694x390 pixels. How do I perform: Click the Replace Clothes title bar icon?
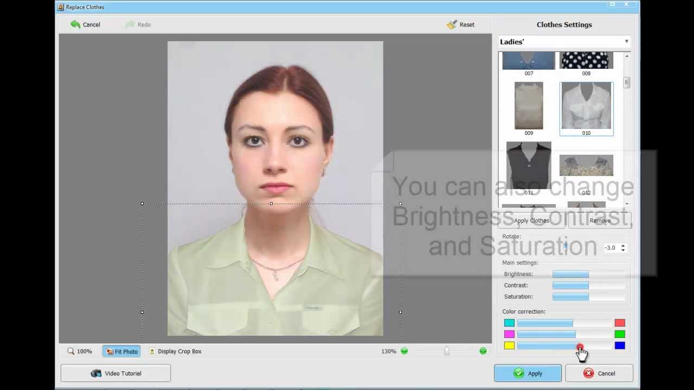(61, 7)
